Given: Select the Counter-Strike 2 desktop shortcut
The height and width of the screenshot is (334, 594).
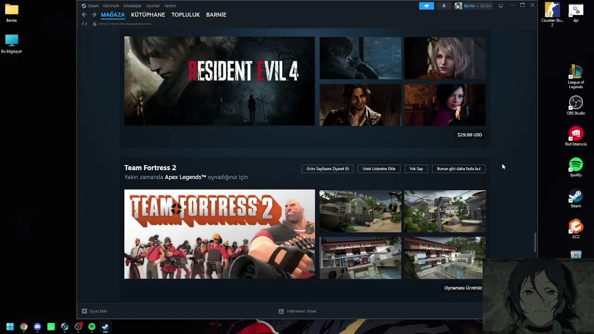Looking at the screenshot, I should 552,14.
